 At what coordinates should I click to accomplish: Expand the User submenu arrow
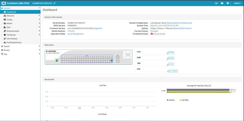point(39,27)
